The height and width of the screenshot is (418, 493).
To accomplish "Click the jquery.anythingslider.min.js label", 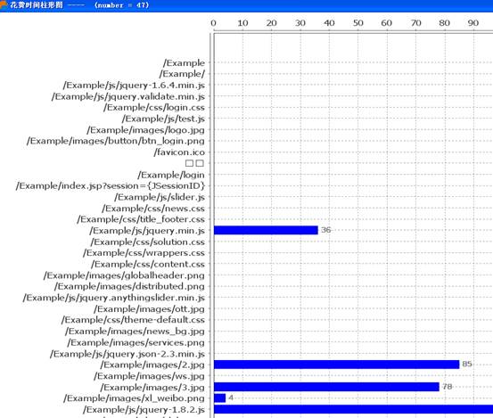I will (x=114, y=298).
